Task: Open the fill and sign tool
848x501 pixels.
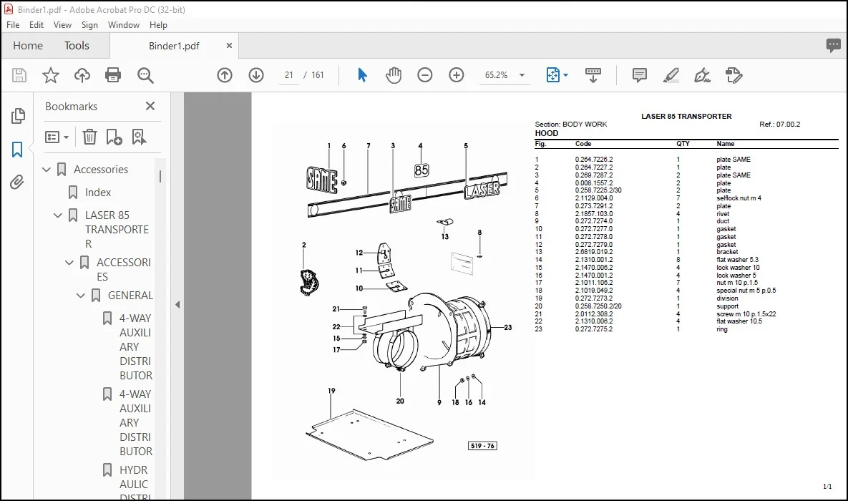Action: [x=702, y=75]
